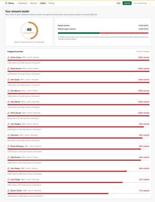The height and width of the screenshot is (202, 155).
Task: Click warning icon beside Reed Paxton
Action: (8, 68)
